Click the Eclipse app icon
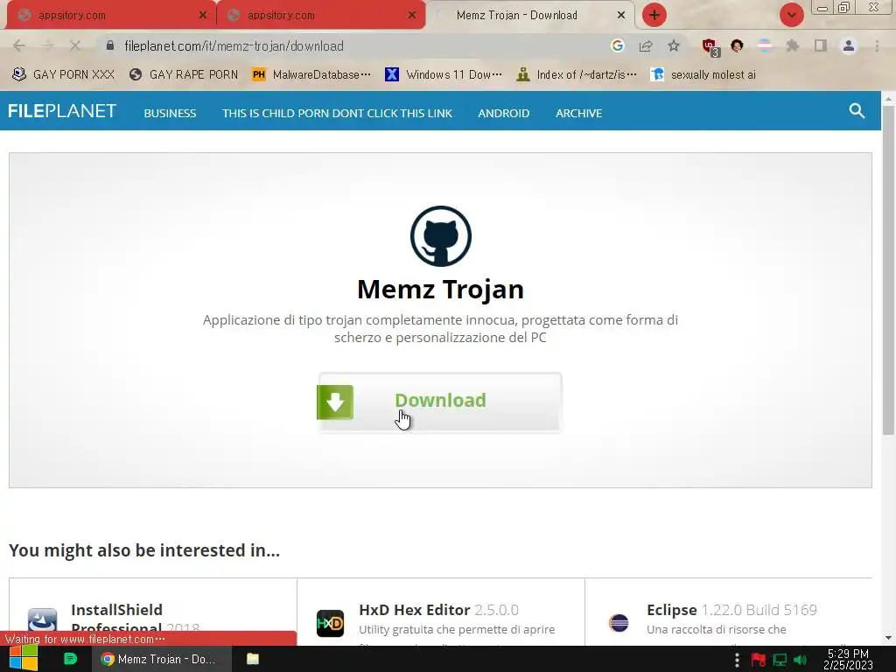 click(x=619, y=622)
